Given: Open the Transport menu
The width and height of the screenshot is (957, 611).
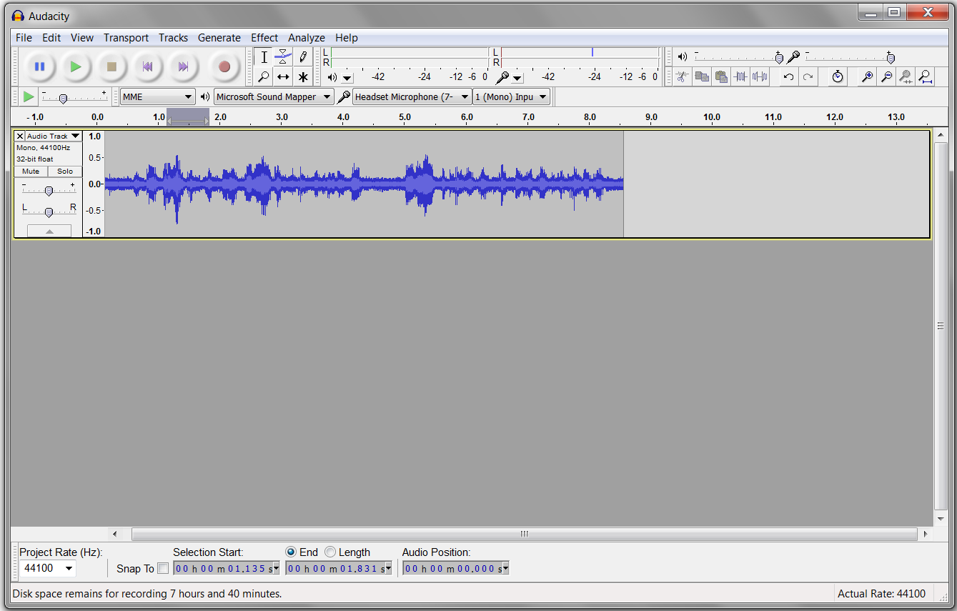Looking at the screenshot, I should tap(126, 38).
